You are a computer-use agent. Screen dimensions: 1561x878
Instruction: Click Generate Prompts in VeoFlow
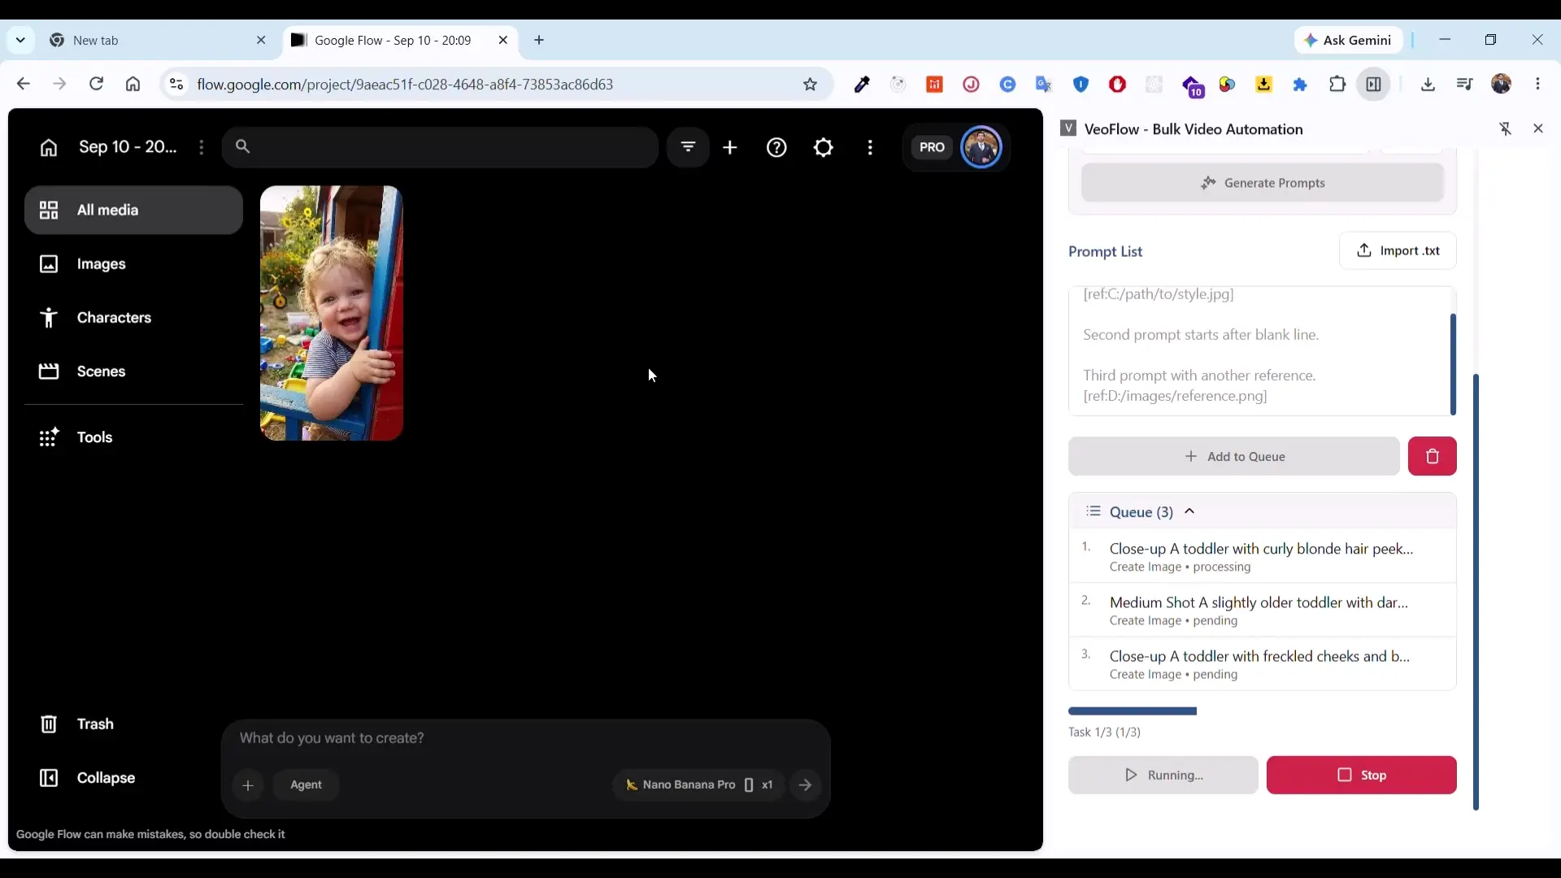(1263, 183)
